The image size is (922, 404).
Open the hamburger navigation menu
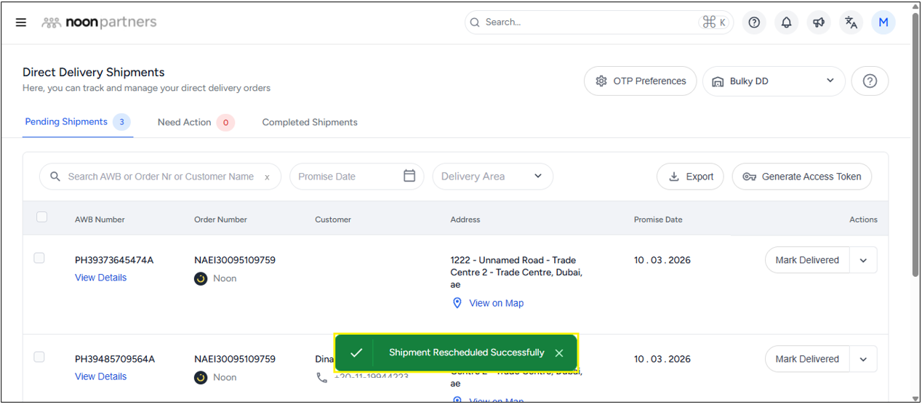pos(21,23)
